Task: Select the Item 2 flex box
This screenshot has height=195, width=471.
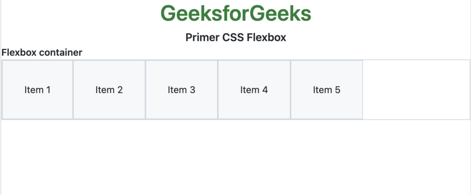Action: coord(109,89)
